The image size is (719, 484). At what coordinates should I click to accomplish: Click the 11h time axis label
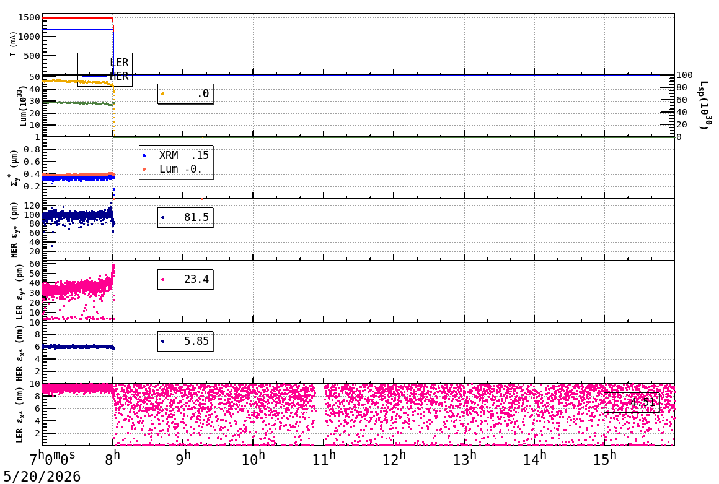(324, 459)
